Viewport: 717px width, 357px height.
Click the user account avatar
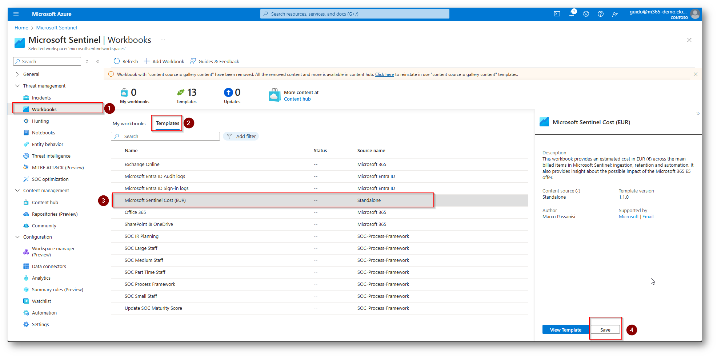[x=695, y=14]
